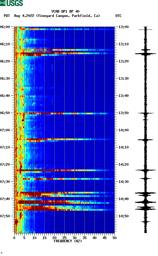
Task: Click the PDT timezone label
Action: click(7, 16)
